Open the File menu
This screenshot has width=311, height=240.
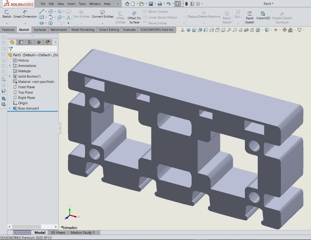coord(43,4)
